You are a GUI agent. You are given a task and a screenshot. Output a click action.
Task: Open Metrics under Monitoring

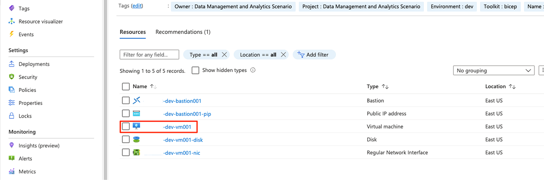(x=27, y=171)
